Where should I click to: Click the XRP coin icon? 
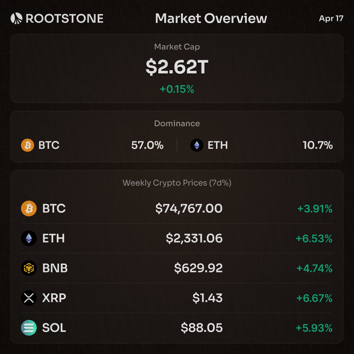click(x=29, y=298)
